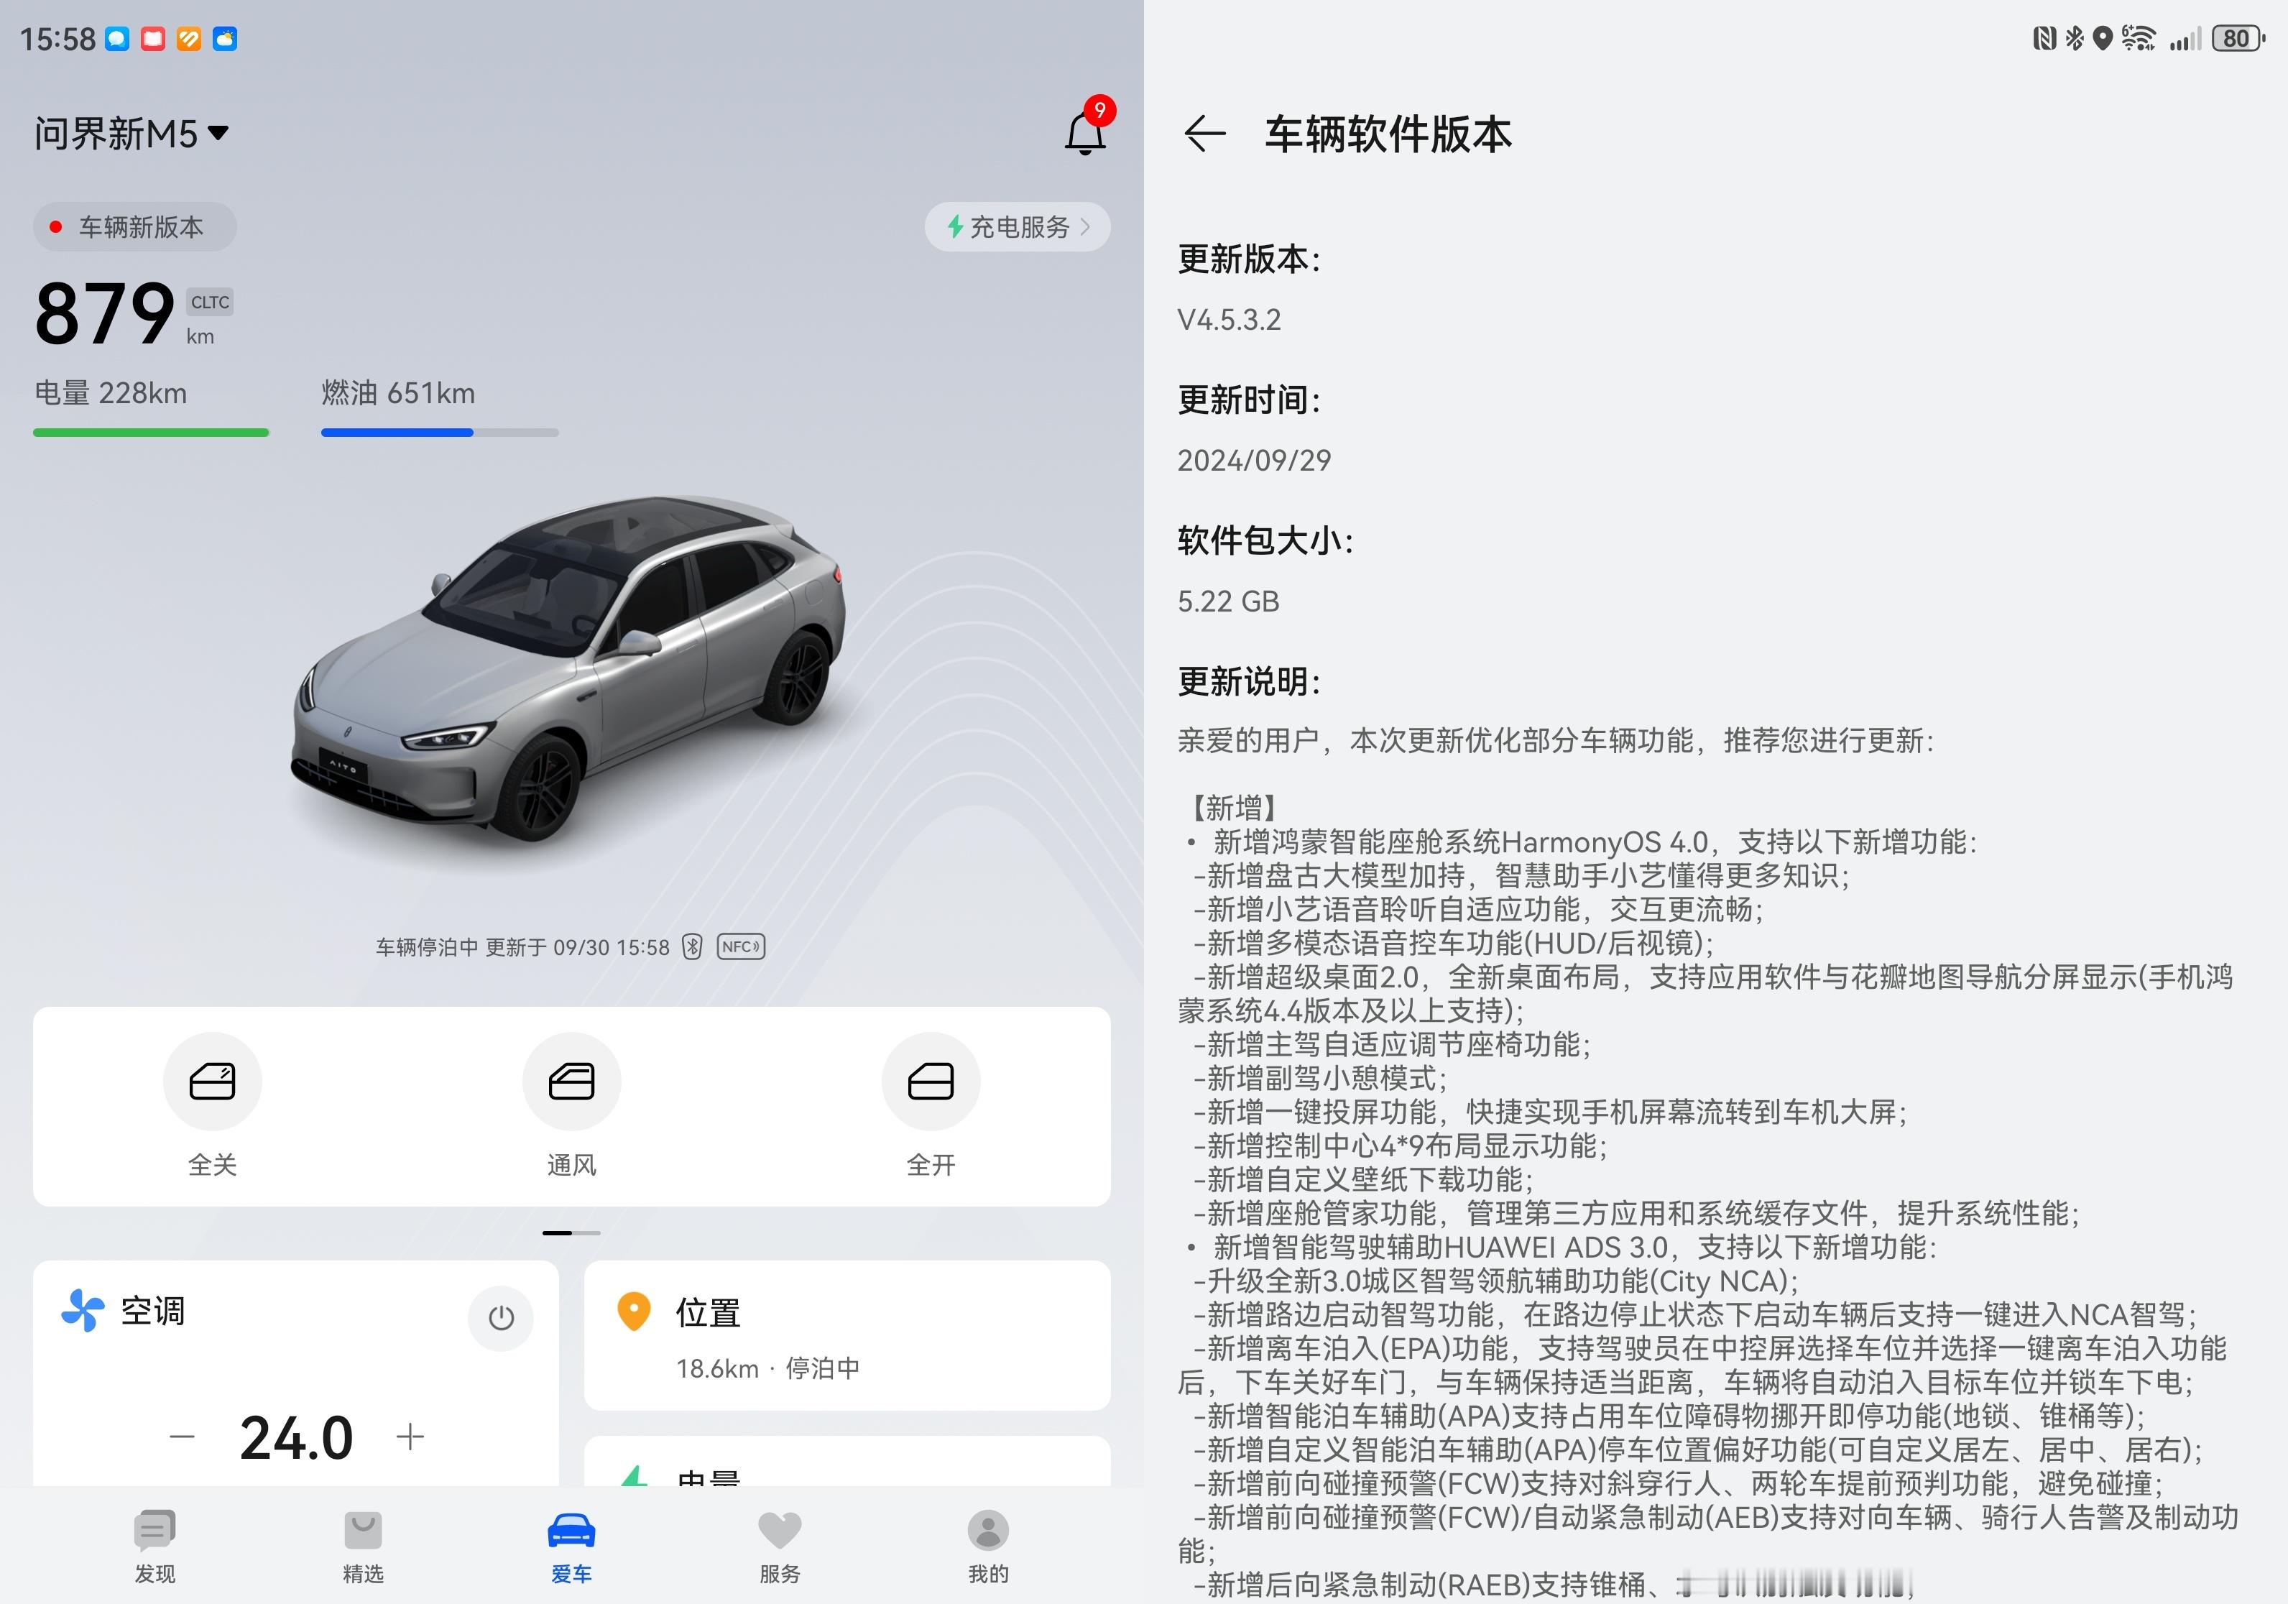Tap the 更新说明 heading
2288x1604 pixels.
pyautogui.click(x=1249, y=683)
